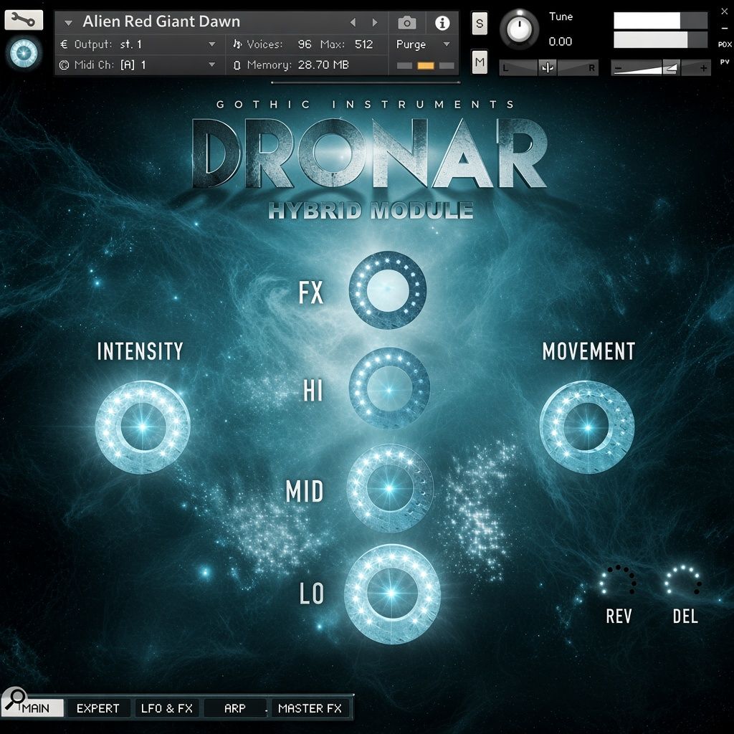The width and height of the screenshot is (734, 734).
Task: Open the LFO & FX tab
Action: [167, 708]
